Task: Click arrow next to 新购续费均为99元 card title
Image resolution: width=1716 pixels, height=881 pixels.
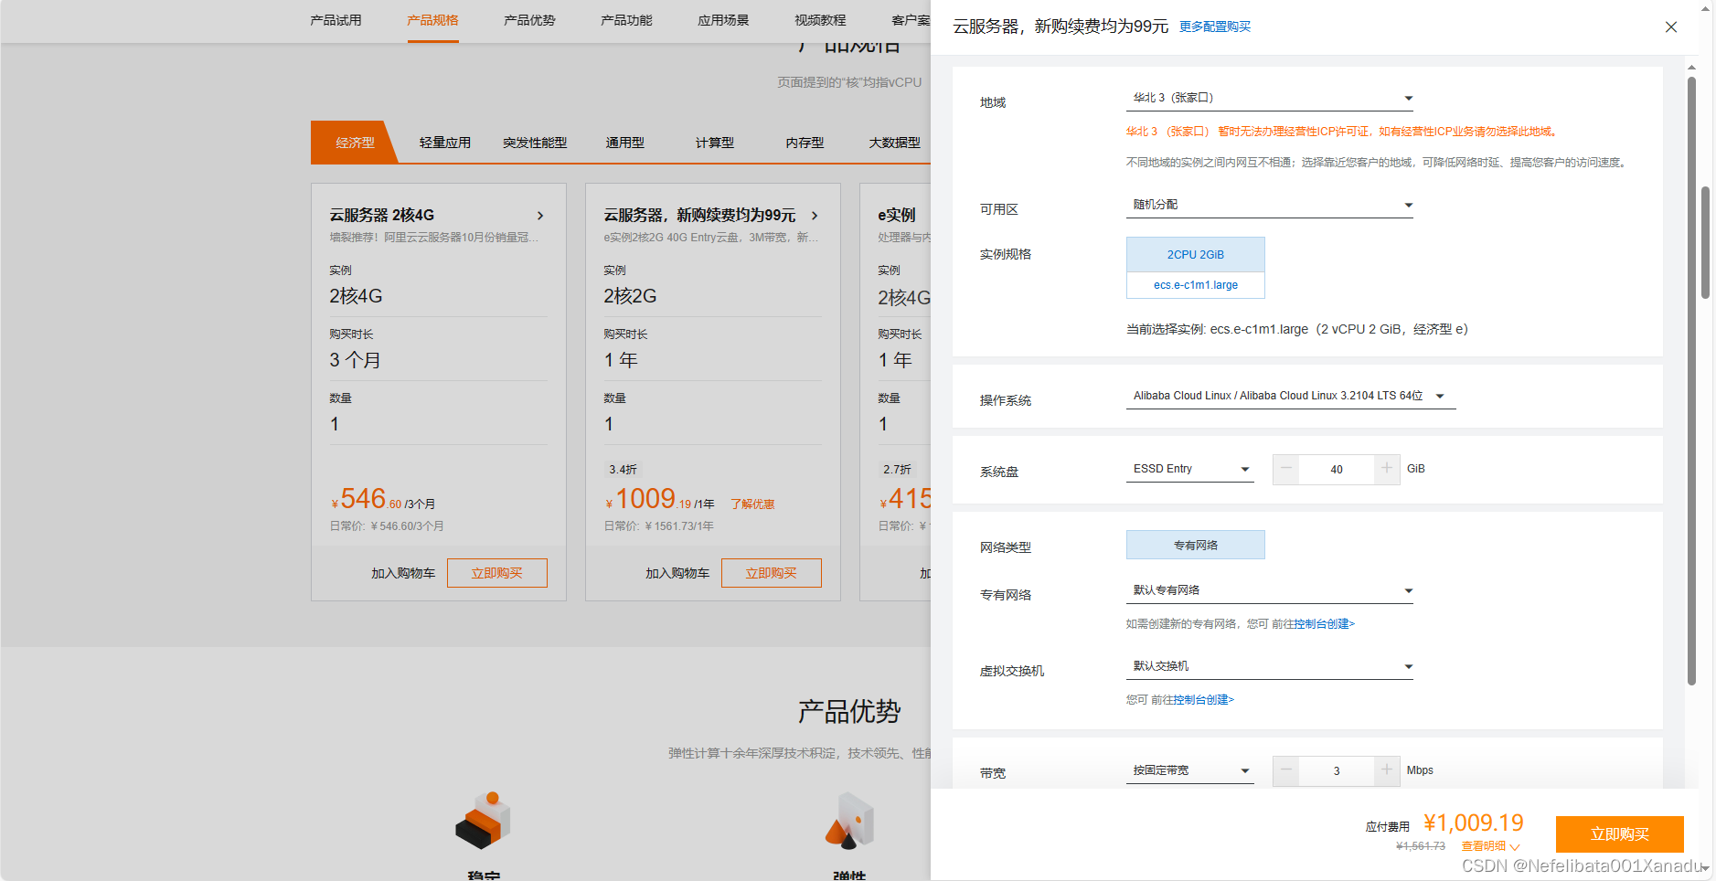Action: [x=815, y=216]
